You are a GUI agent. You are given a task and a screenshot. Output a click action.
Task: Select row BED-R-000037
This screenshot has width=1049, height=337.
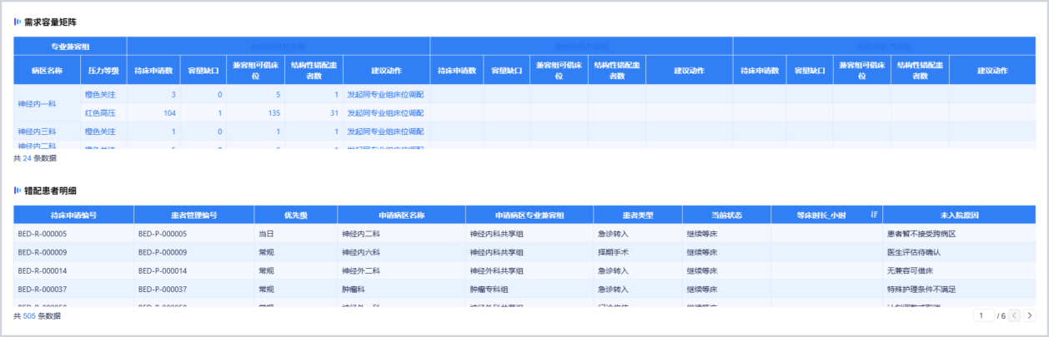[524, 289]
